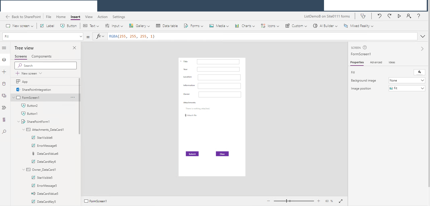Open the File menu
Screen dimensions: 430x206
click(49, 17)
